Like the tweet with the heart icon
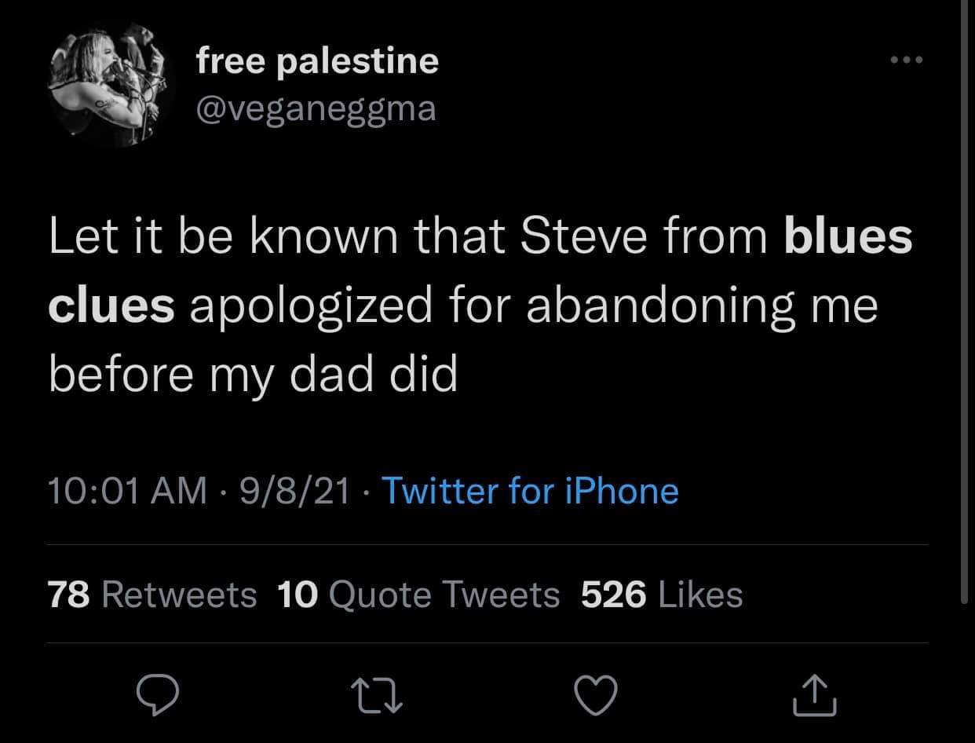Image resolution: width=975 pixels, height=743 pixels. coord(597,695)
